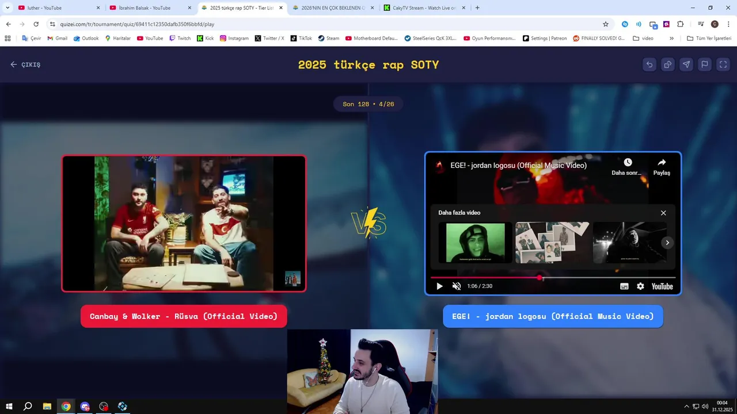The height and width of the screenshot is (414, 737).
Task: Open the TikTok bookmark
Action: [301, 38]
